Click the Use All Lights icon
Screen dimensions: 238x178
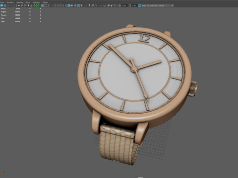click(x=81, y=5)
